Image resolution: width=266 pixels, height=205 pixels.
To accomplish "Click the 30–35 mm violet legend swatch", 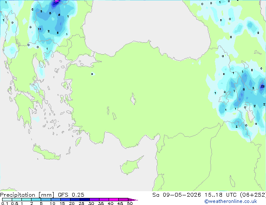I will (x=94, y=200).
